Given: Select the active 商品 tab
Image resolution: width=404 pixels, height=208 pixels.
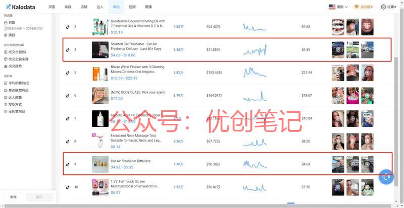Looking at the screenshot, I should 116,7.
